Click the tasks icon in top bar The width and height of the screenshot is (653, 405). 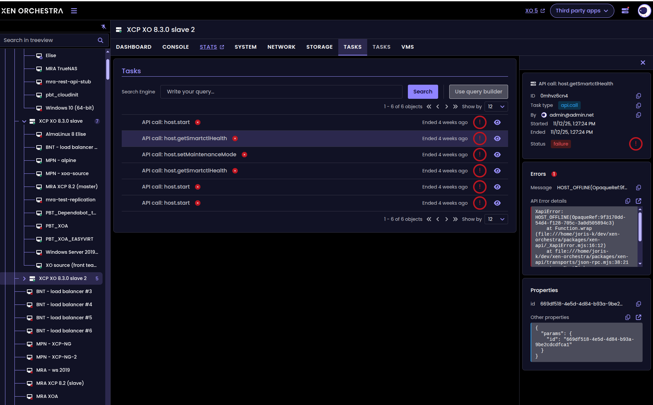click(x=625, y=11)
